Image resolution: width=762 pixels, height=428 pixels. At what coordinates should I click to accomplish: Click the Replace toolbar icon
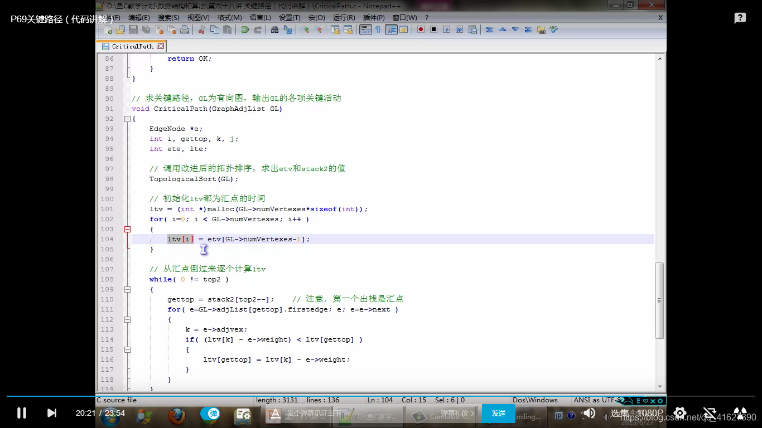(x=287, y=30)
